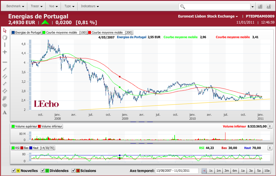Set period to 6m
This screenshot has width=276, height=176.
coord(235,171)
